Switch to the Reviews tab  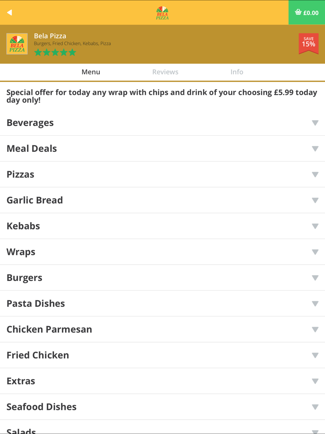coord(165,72)
